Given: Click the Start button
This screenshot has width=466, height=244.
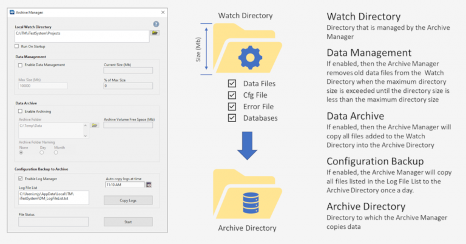Looking at the screenshot, I should pos(128,222).
